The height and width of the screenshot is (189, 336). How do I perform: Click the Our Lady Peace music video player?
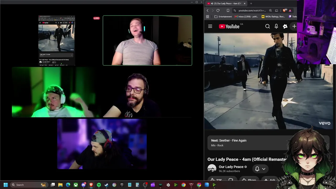[268, 81]
